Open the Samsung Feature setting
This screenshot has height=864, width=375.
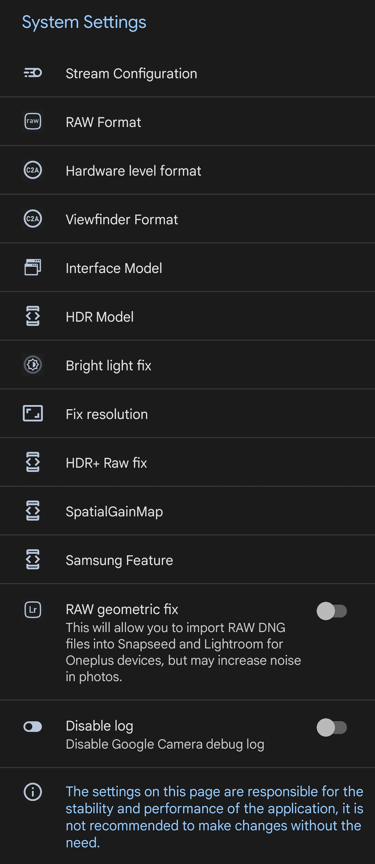tap(187, 560)
